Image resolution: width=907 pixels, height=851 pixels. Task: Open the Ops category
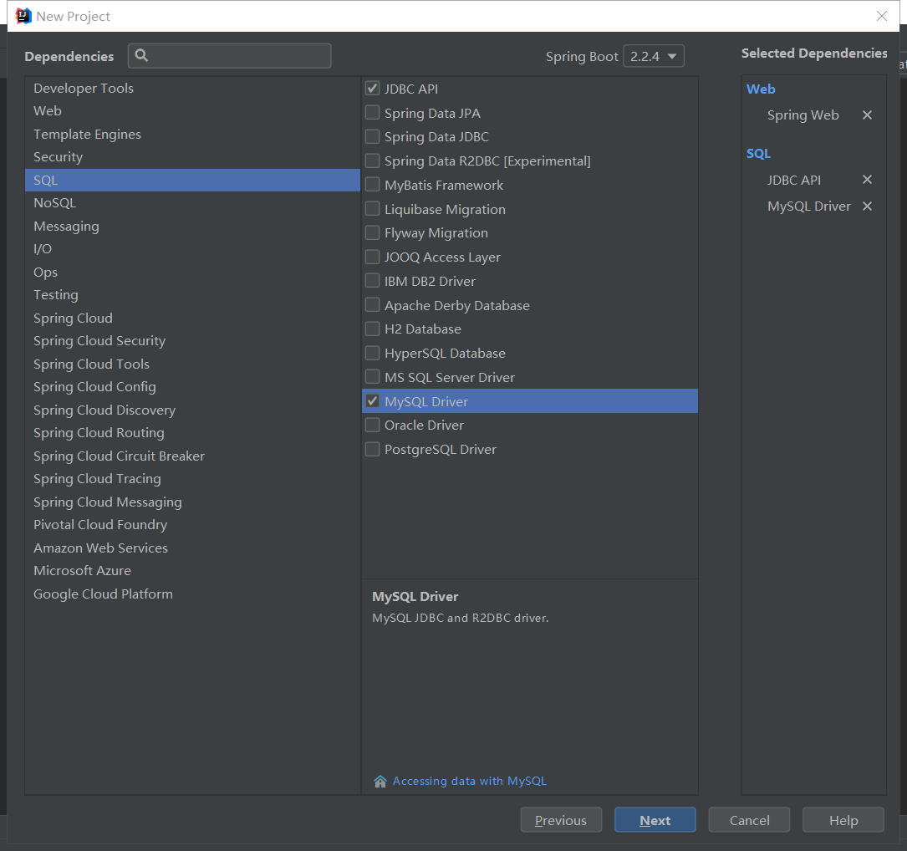click(x=192, y=272)
